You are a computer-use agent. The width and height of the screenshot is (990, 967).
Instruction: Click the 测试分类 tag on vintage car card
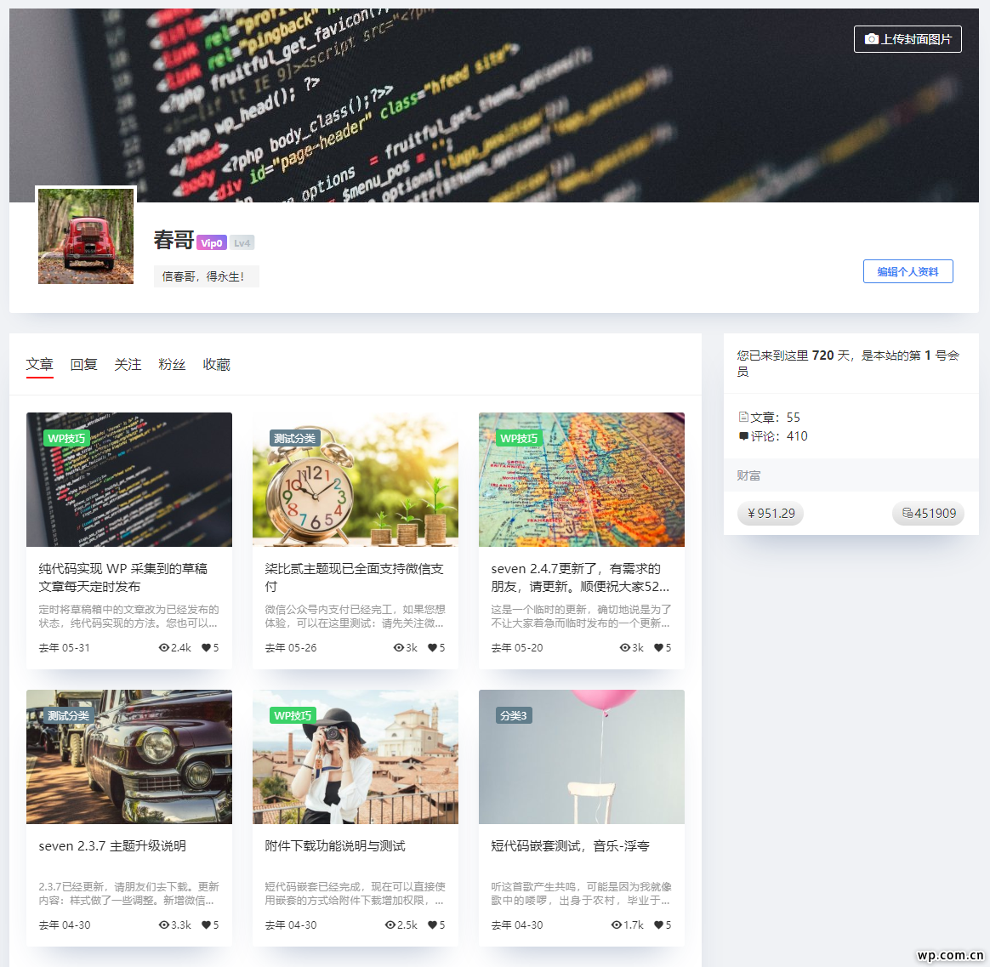pyautogui.click(x=68, y=715)
